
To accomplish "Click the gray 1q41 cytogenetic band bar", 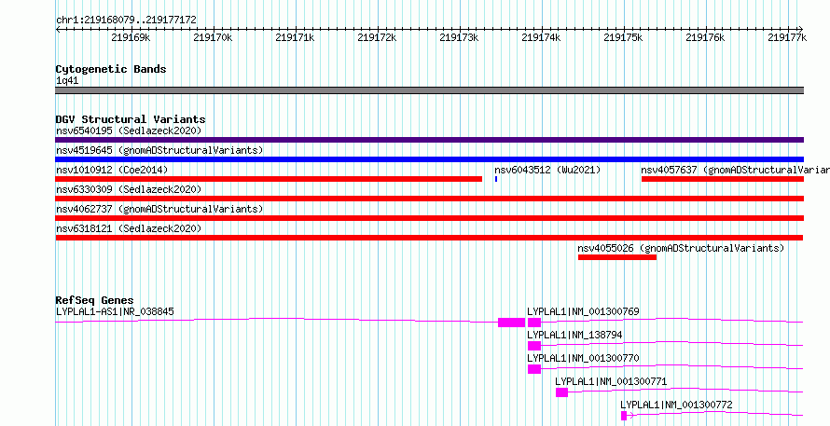I will (x=429, y=90).
